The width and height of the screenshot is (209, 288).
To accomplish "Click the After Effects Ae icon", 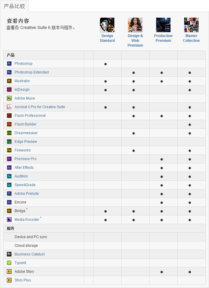I will 9,168.
